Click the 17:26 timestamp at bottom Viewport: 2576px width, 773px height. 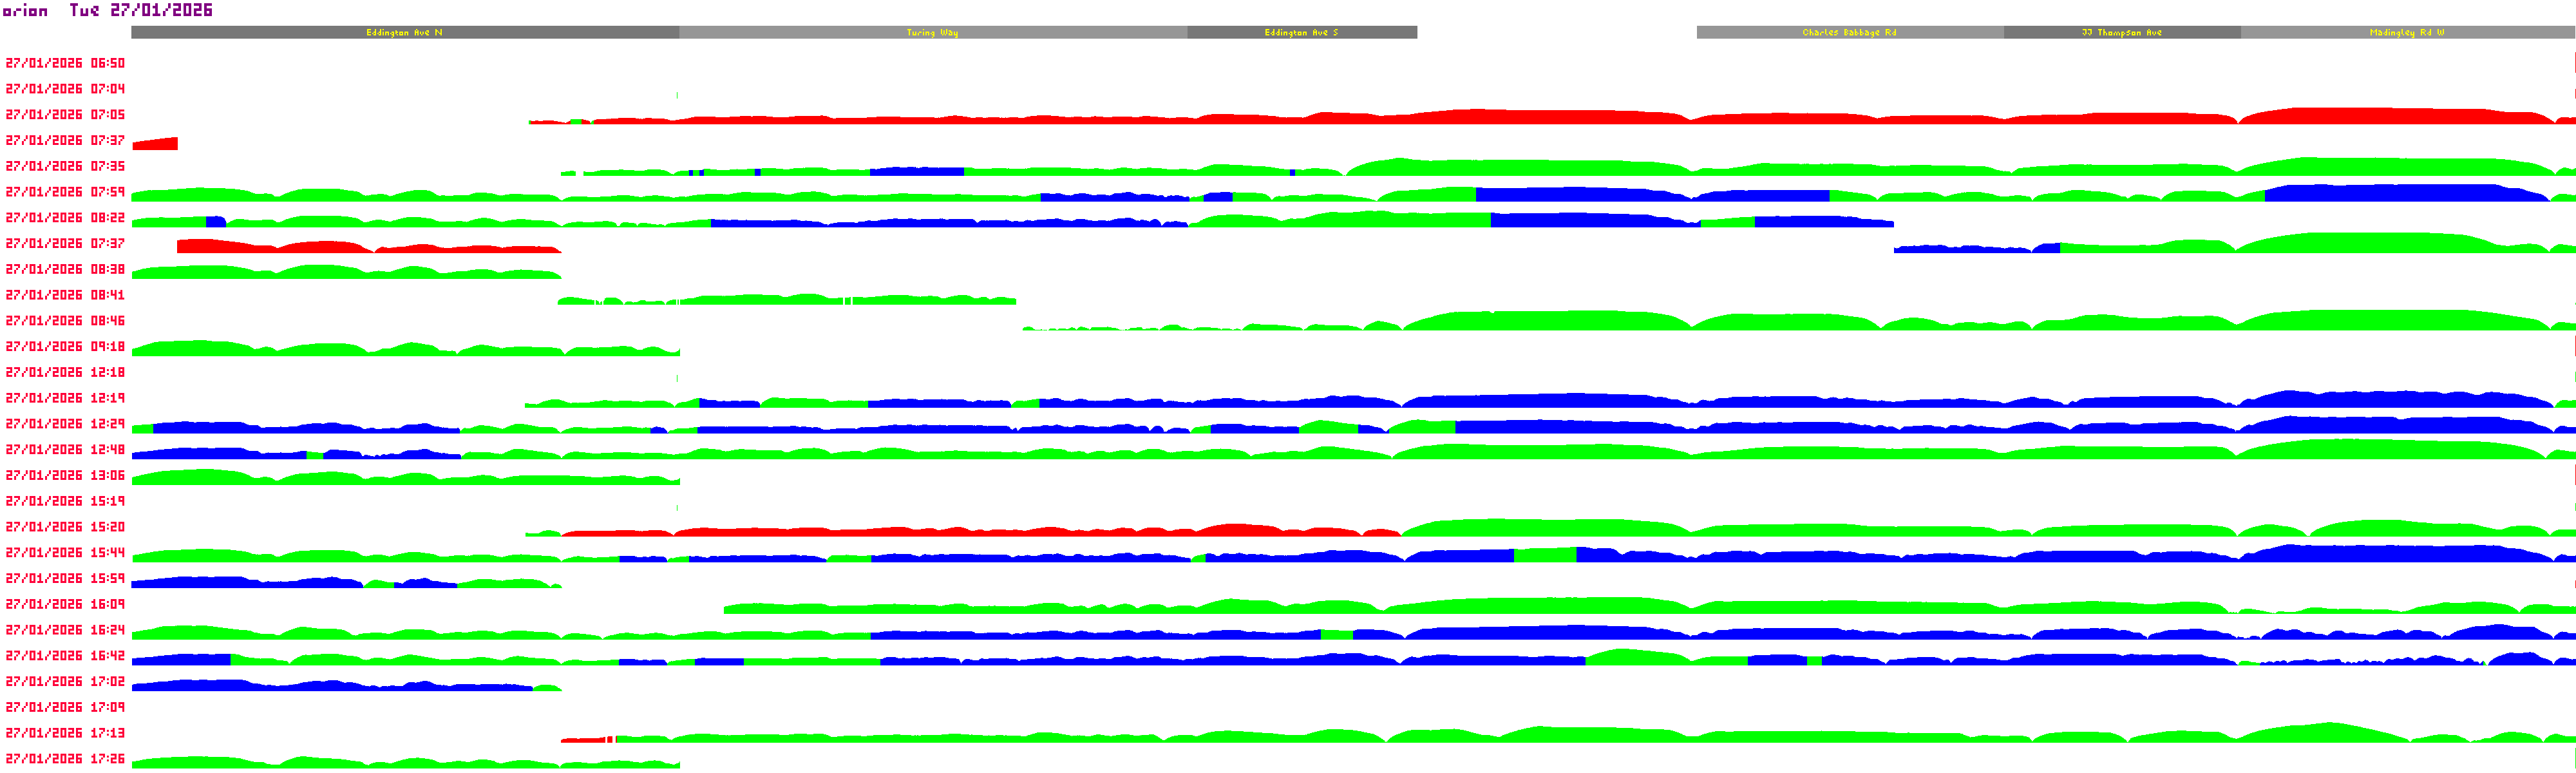coord(65,759)
